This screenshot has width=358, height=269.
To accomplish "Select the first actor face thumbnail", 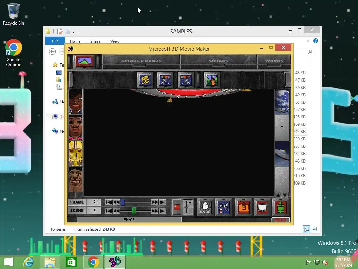I will (x=76, y=102).
